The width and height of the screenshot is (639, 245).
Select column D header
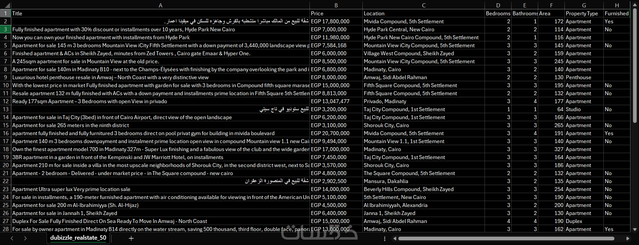(x=498, y=5)
